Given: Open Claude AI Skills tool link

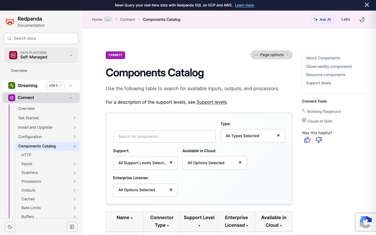Looking at the screenshot, I should 320,121.
